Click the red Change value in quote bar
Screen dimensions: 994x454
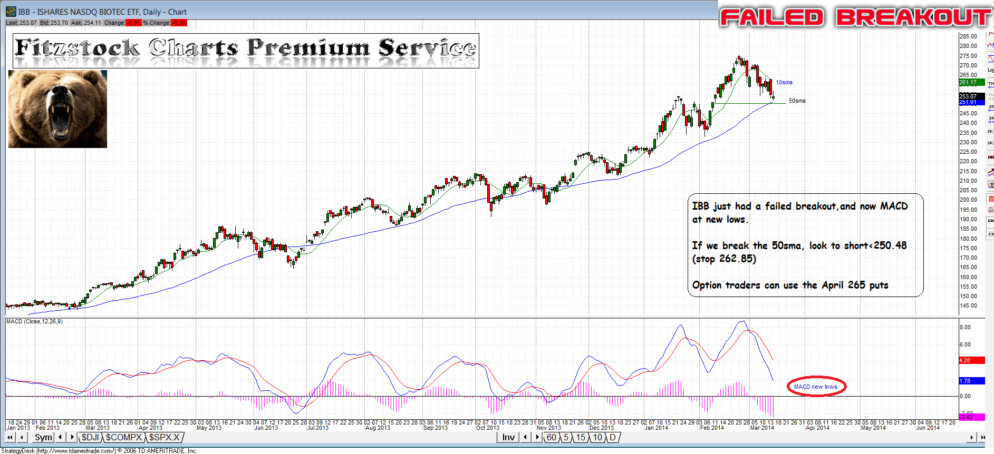coord(133,23)
